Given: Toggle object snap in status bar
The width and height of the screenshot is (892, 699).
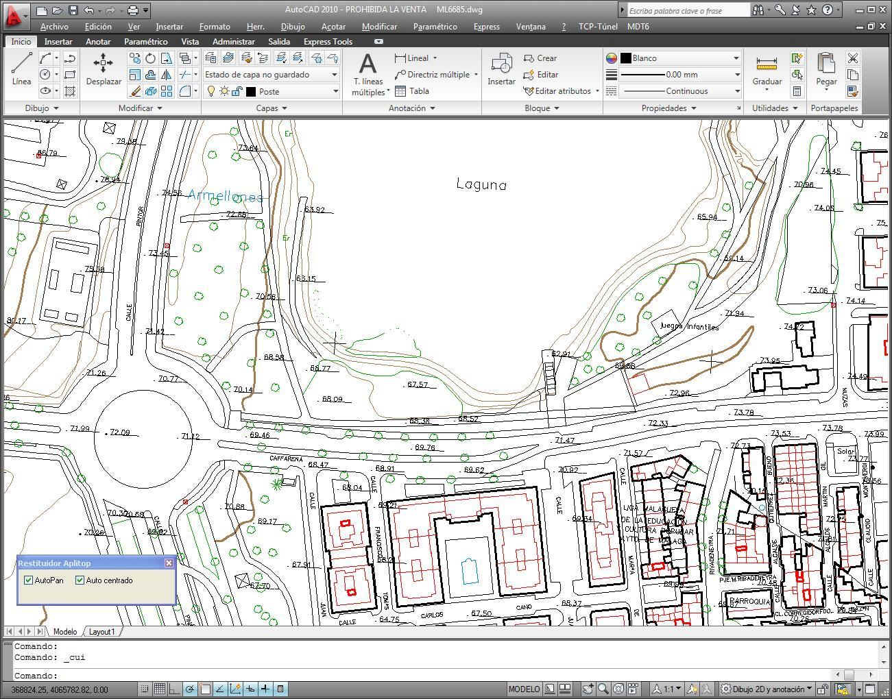Looking at the screenshot, I should point(205,689).
